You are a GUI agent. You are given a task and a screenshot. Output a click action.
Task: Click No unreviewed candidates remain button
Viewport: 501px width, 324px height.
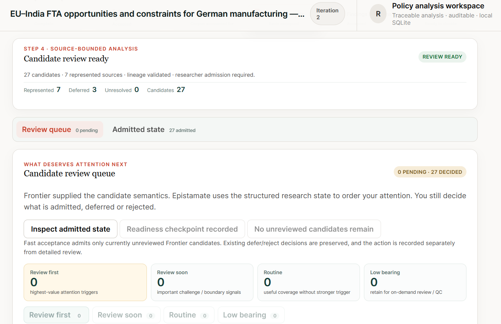[x=314, y=229]
